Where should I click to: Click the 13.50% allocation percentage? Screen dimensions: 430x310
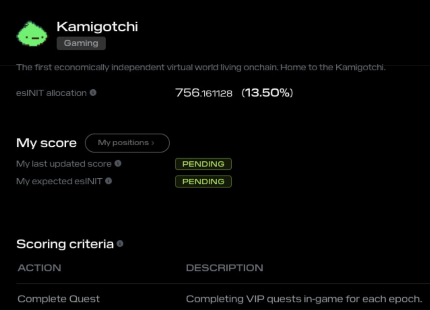tap(267, 93)
